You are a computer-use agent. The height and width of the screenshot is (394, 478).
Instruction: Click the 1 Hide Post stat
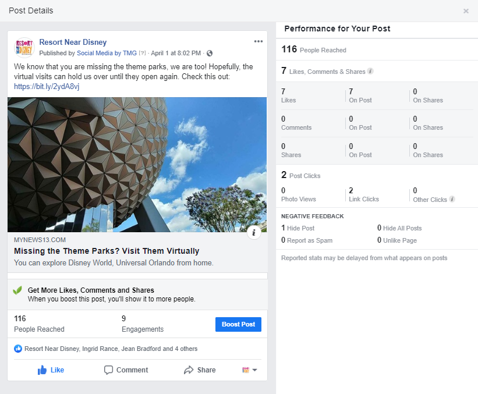[298, 228]
